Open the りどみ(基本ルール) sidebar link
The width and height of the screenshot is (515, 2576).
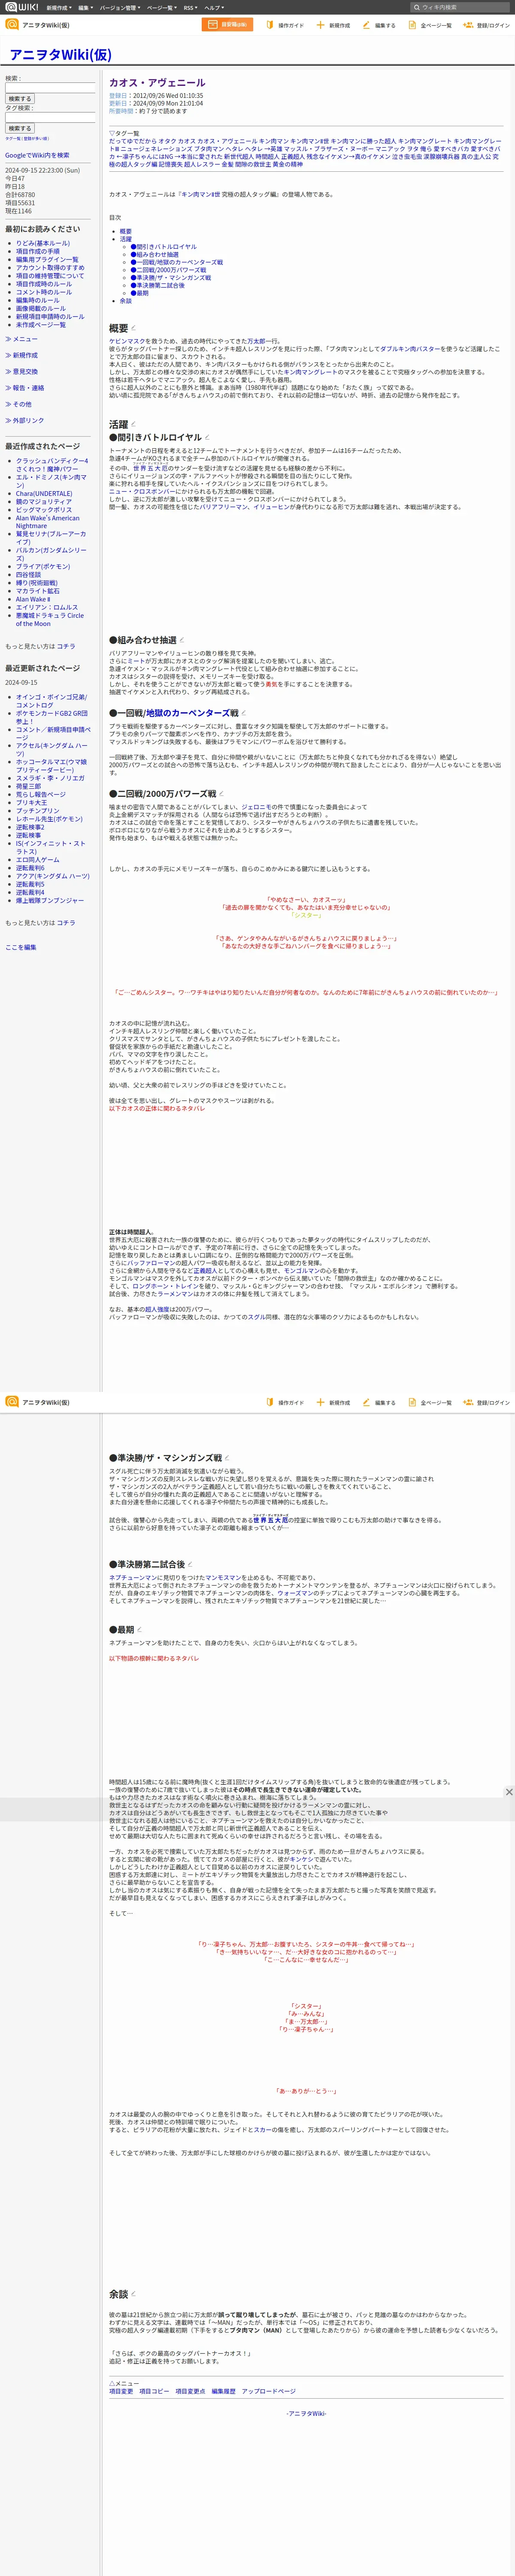pyautogui.click(x=43, y=243)
